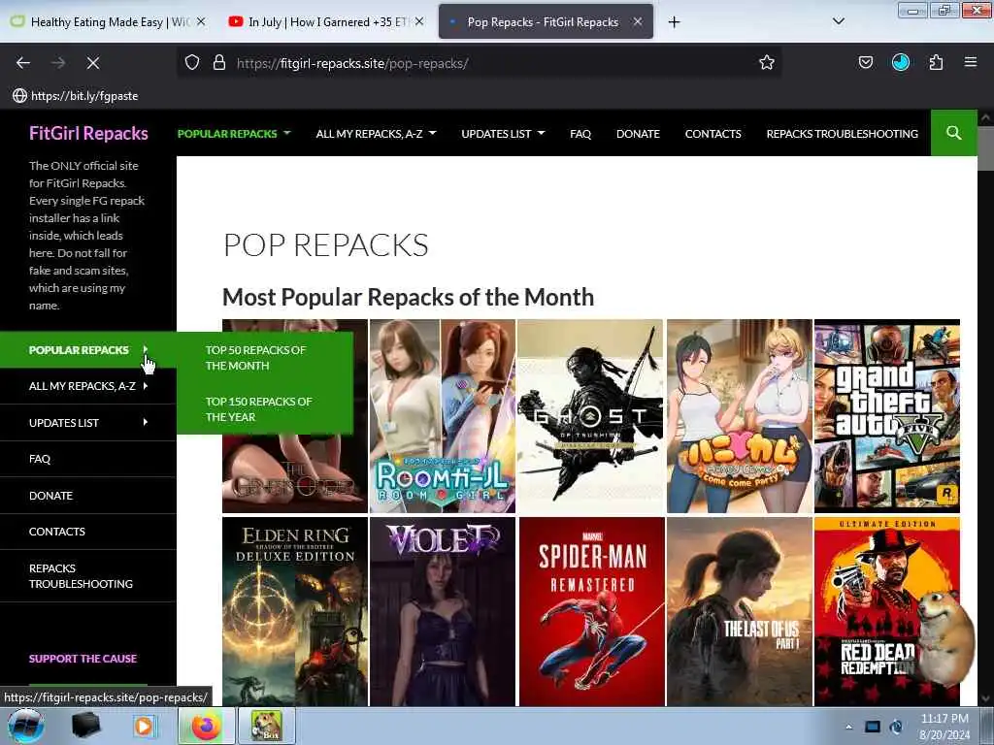Open the Room Girl repack cover
The image size is (994, 745).
tap(443, 416)
